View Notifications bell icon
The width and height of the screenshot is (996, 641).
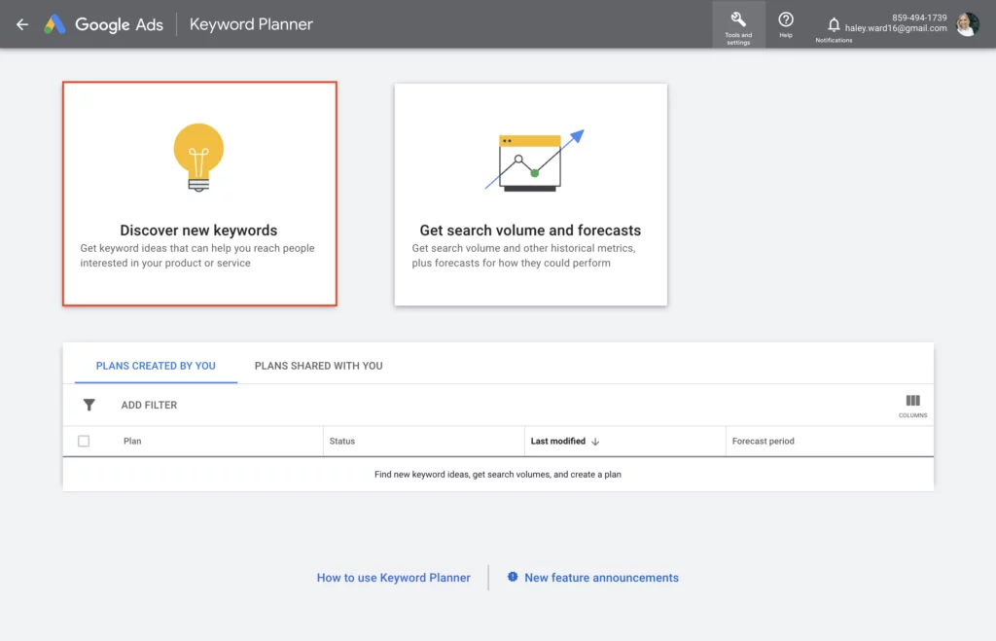pos(834,24)
